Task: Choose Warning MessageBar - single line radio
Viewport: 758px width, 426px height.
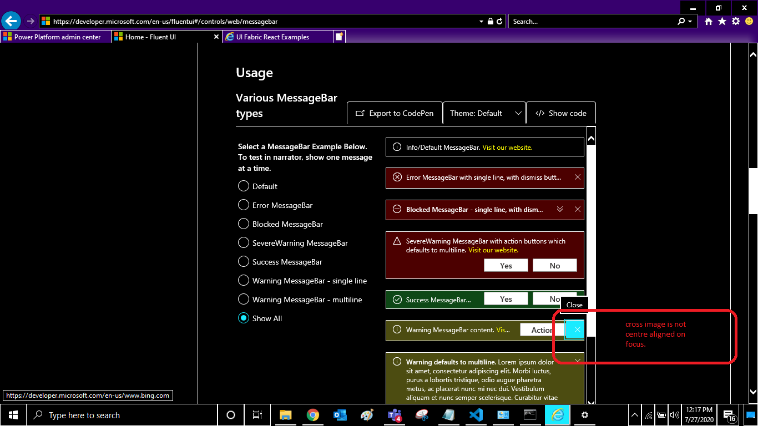Action: 243,280
